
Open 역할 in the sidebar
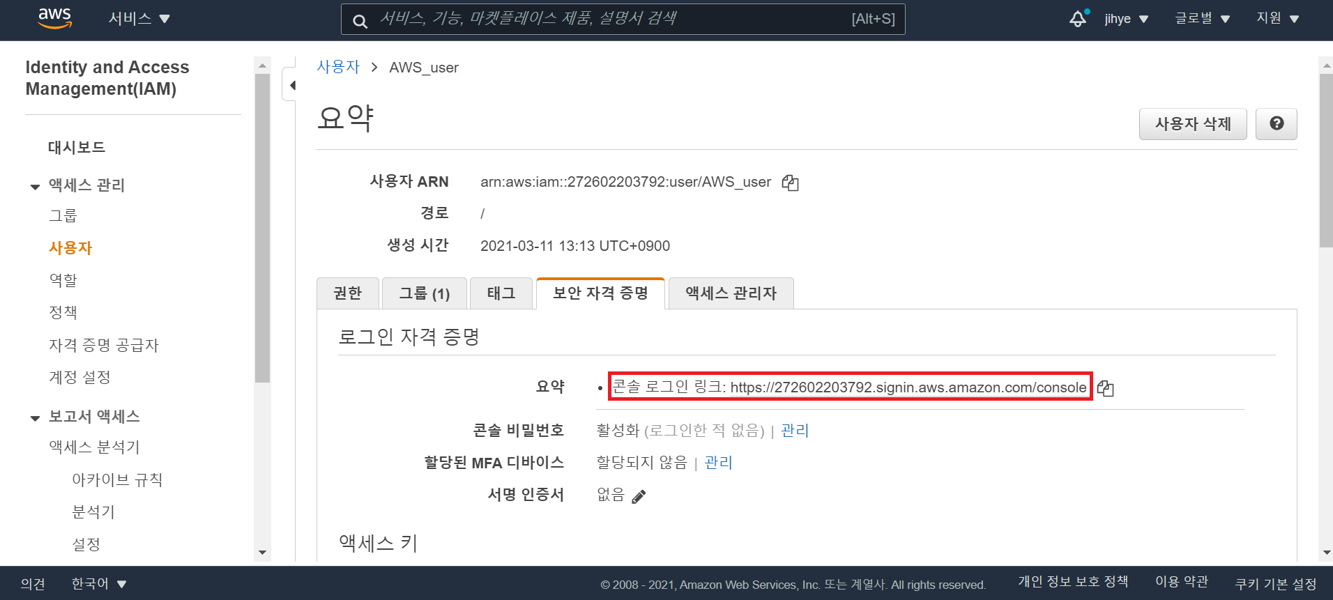[x=63, y=280]
